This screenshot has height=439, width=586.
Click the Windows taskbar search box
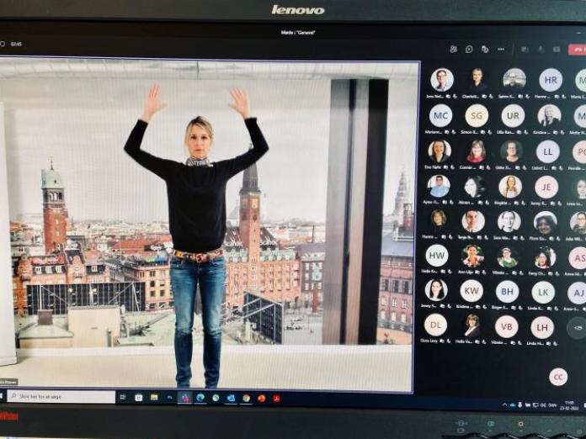(61, 396)
